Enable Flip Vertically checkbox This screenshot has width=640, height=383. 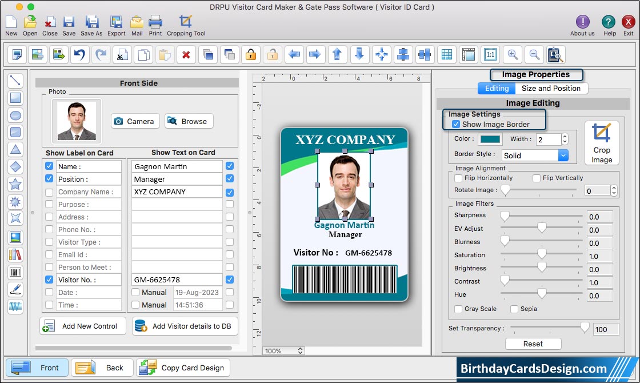537,178
